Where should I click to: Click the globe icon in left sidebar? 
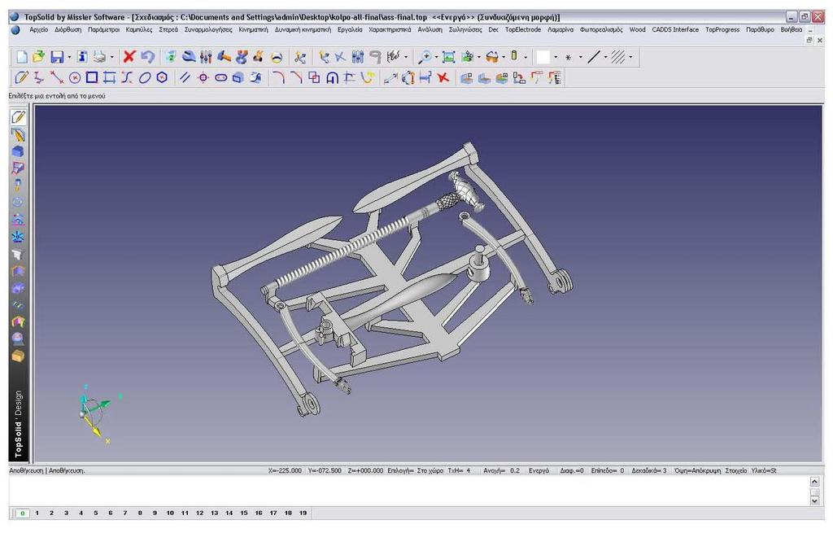[18, 339]
